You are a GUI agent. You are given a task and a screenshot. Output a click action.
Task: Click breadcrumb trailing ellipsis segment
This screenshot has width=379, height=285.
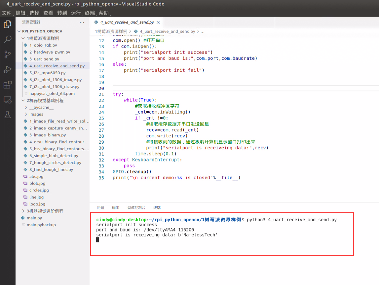tap(203, 31)
